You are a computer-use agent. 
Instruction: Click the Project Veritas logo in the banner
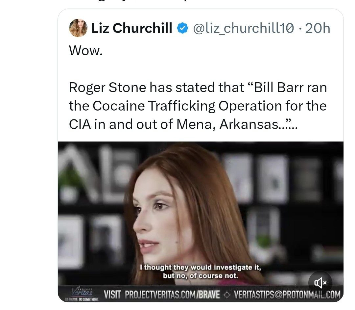[82, 292]
